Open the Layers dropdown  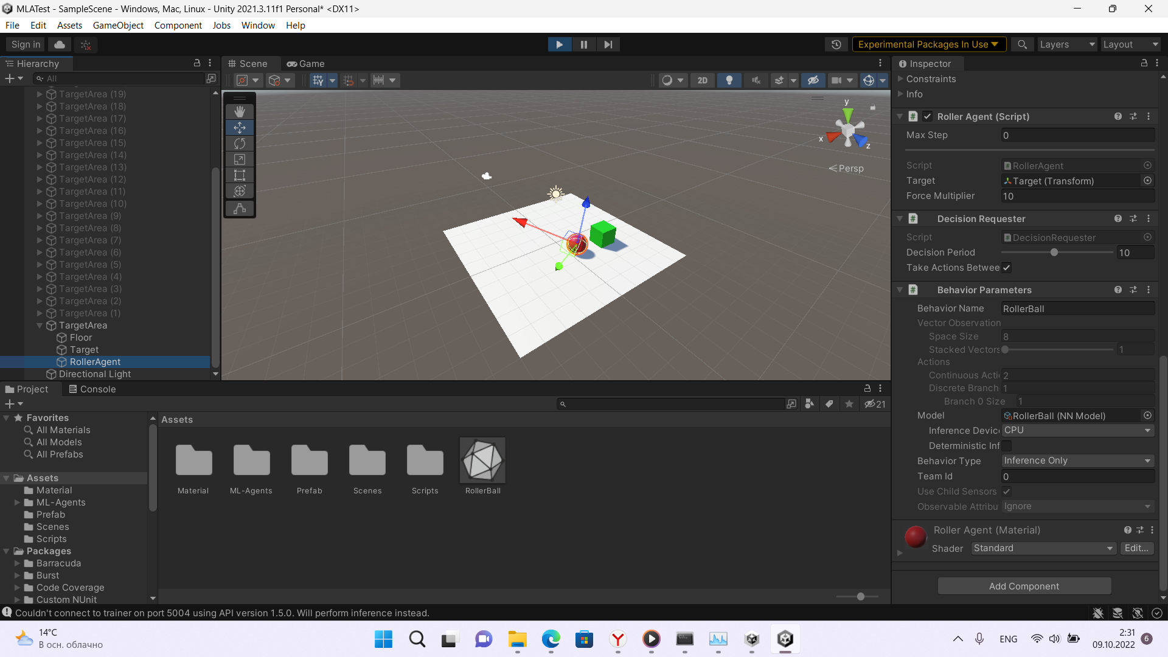click(x=1066, y=44)
